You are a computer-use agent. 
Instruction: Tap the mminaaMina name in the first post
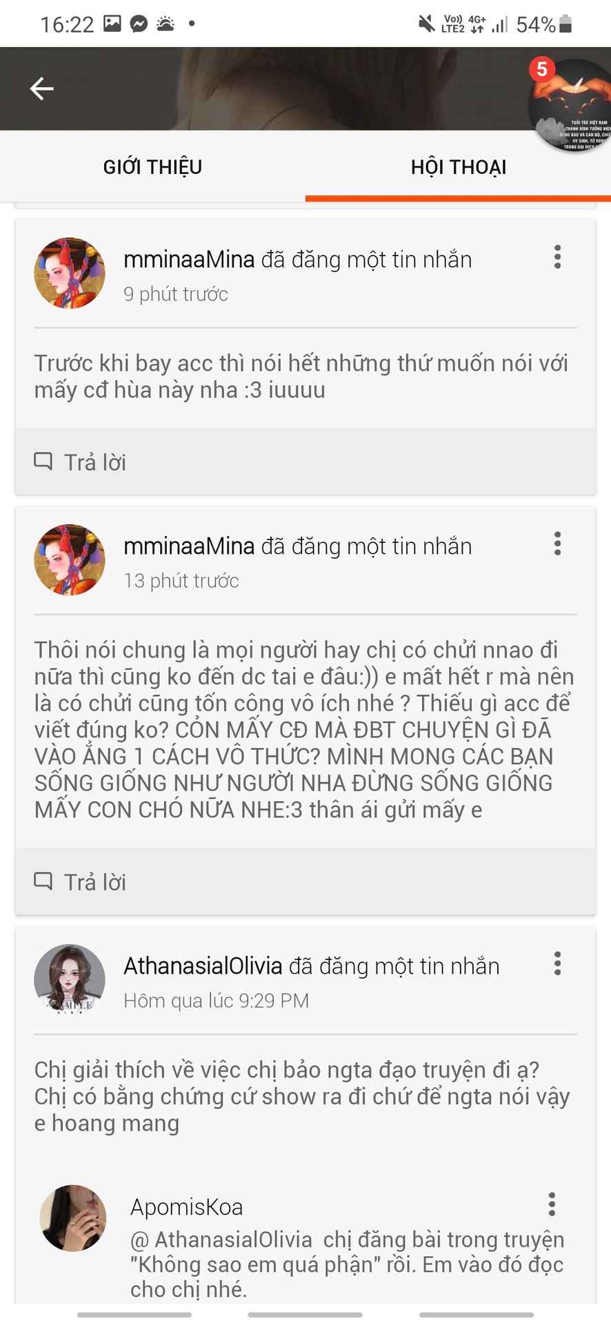pyautogui.click(x=189, y=260)
